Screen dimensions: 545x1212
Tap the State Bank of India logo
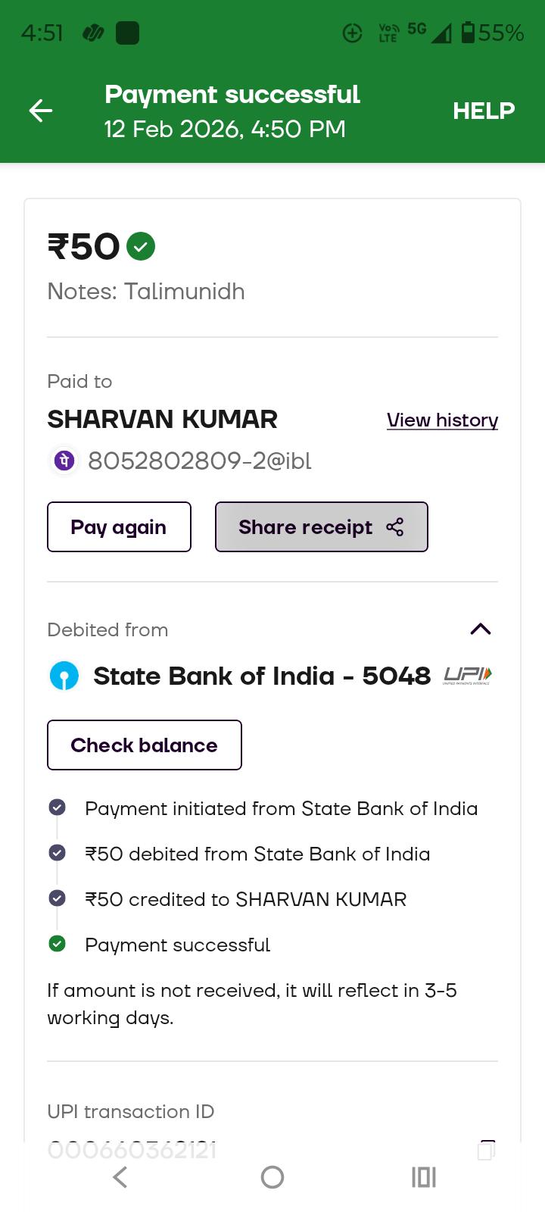pyautogui.click(x=64, y=676)
